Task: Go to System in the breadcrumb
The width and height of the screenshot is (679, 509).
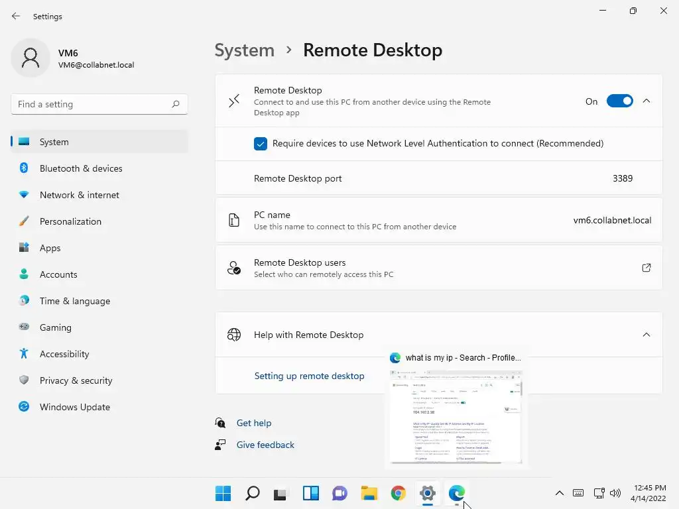Action: pos(245,50)
